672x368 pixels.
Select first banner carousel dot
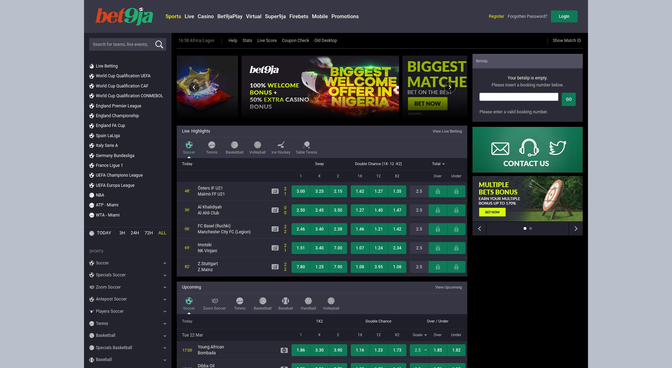point(525,228)
